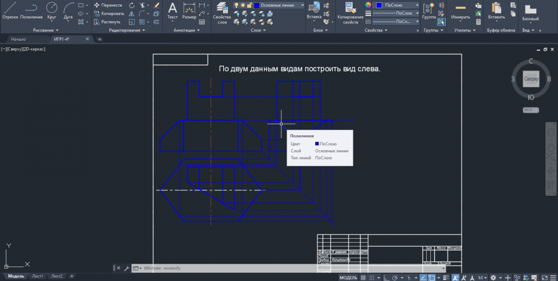
Task: Open the linetype ПоСл... dropdown
Action: [x=396, y=22]
